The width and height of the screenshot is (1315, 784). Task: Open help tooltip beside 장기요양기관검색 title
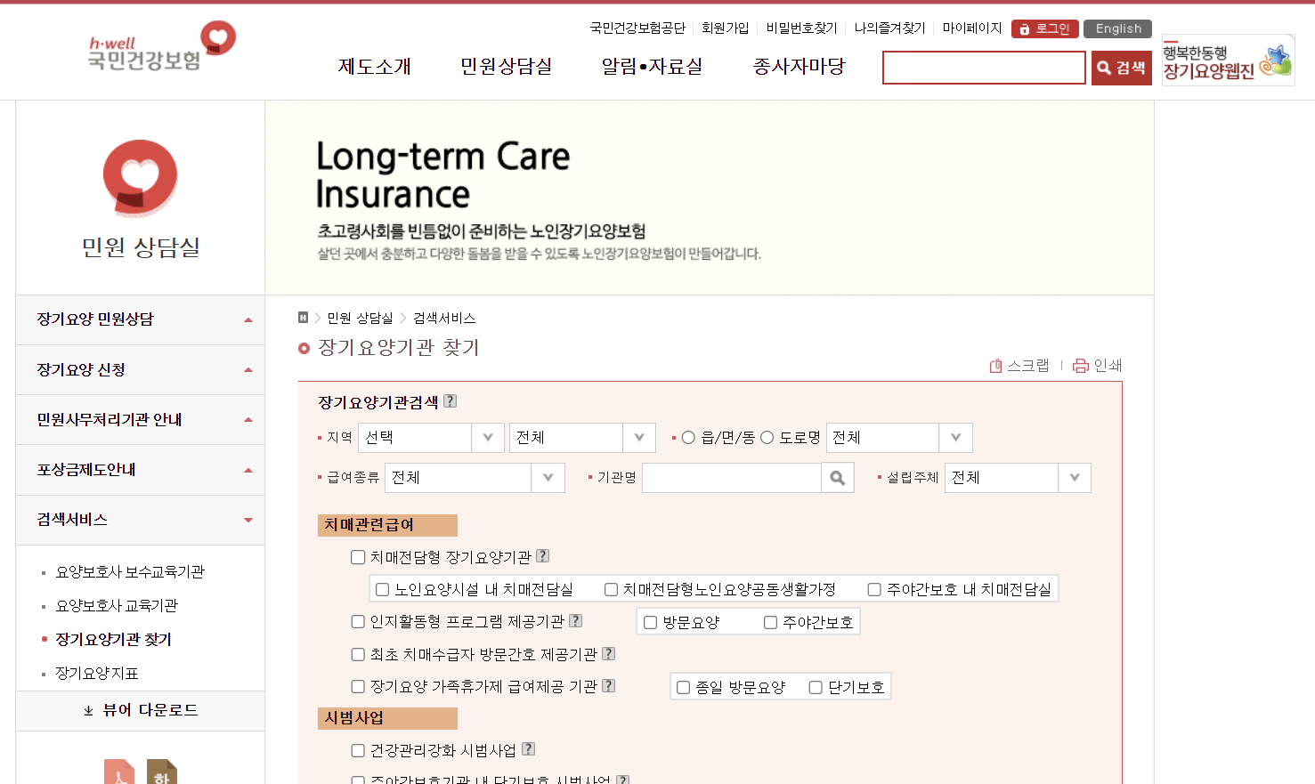(450, 400)
